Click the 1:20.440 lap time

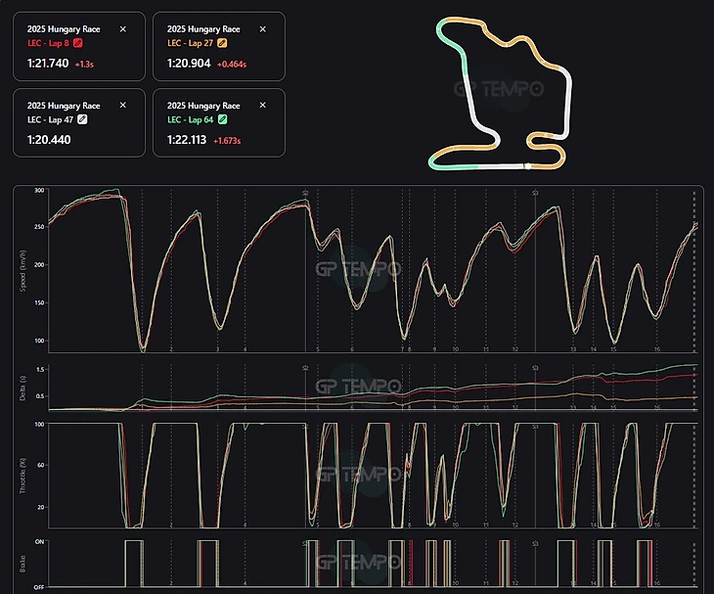[x=48, y=139]
